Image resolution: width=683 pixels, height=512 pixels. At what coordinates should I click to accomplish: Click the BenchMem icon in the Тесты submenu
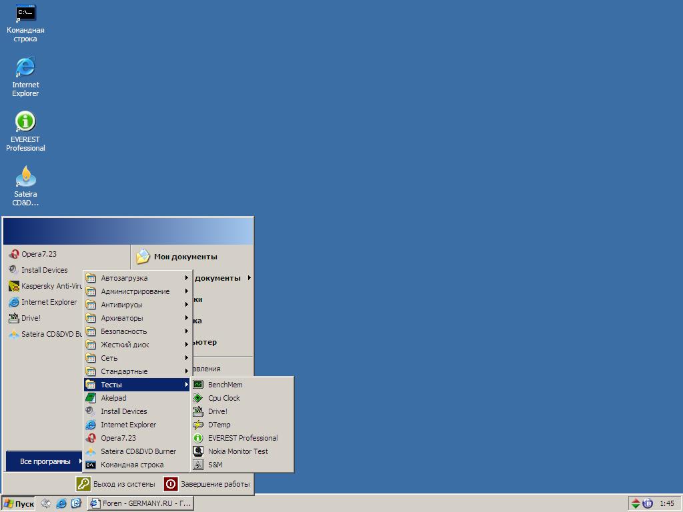(198, 385)
